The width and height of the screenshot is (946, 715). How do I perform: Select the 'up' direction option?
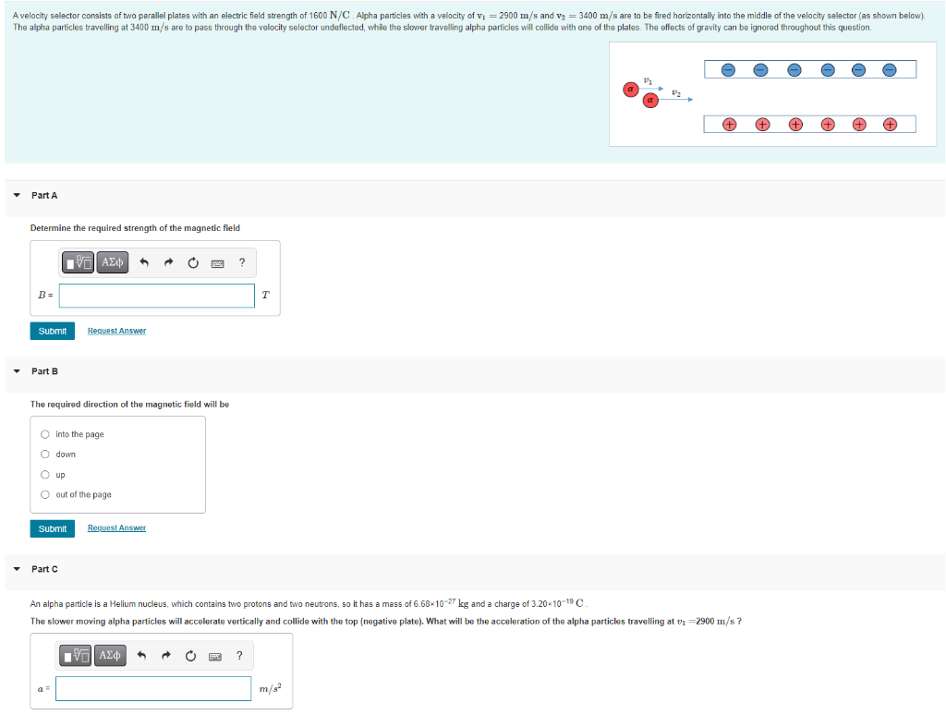click(45, 475)
